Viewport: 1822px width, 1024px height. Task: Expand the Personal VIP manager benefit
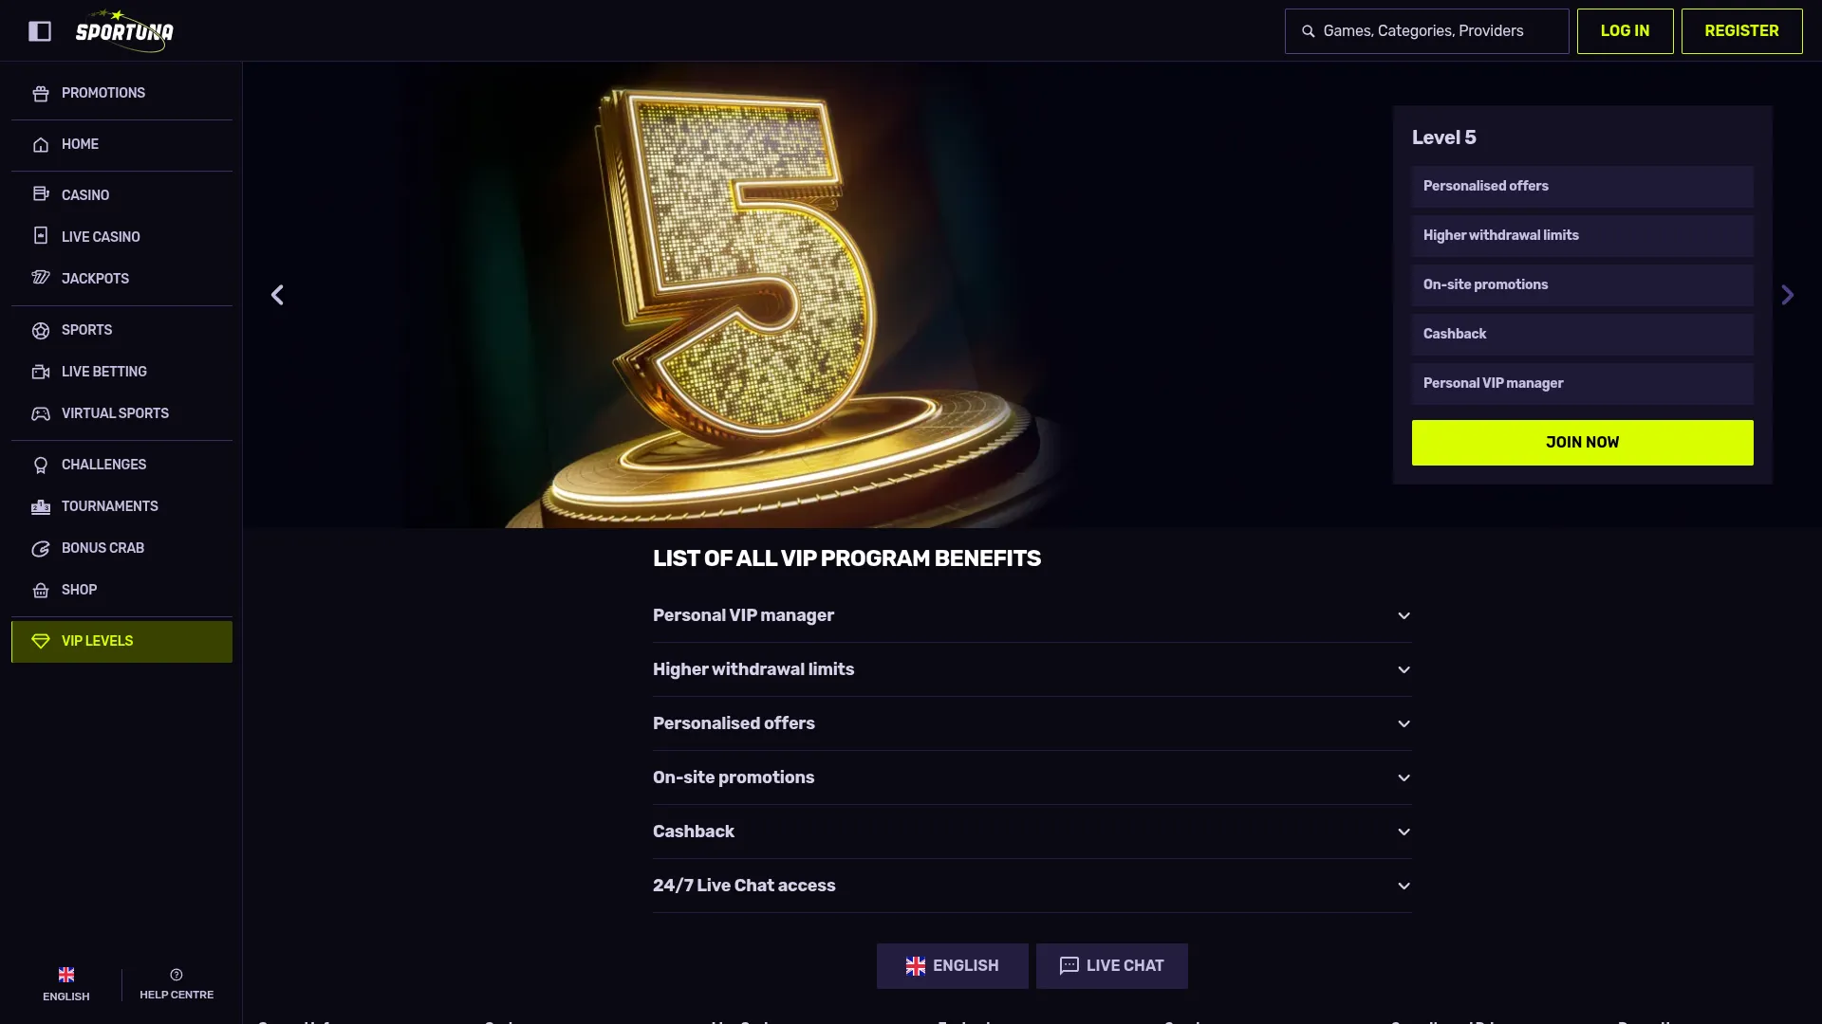(x=1032, y=615)
